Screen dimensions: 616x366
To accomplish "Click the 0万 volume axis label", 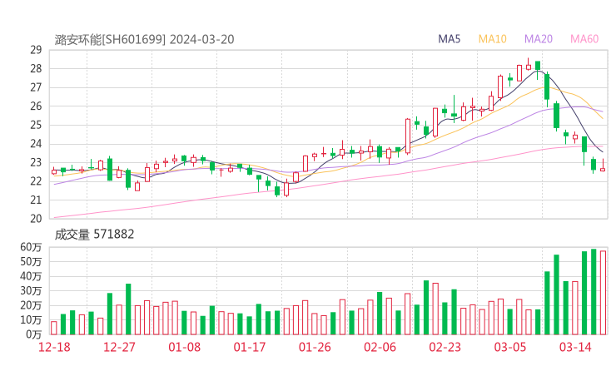I will (x=33, y=334).
